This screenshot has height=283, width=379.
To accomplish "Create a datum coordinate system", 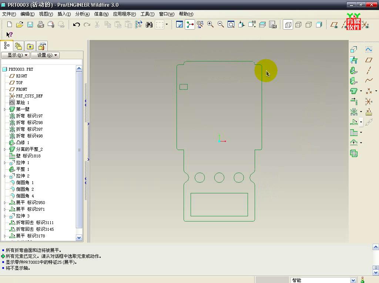I will pyautogui.click(x=369, y=101).
